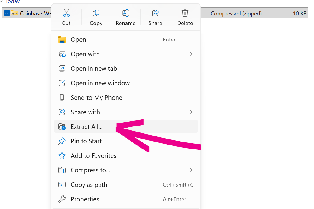Select Extract All from context menu
Screen dimensions: 314x209
[x=87, y=127]
